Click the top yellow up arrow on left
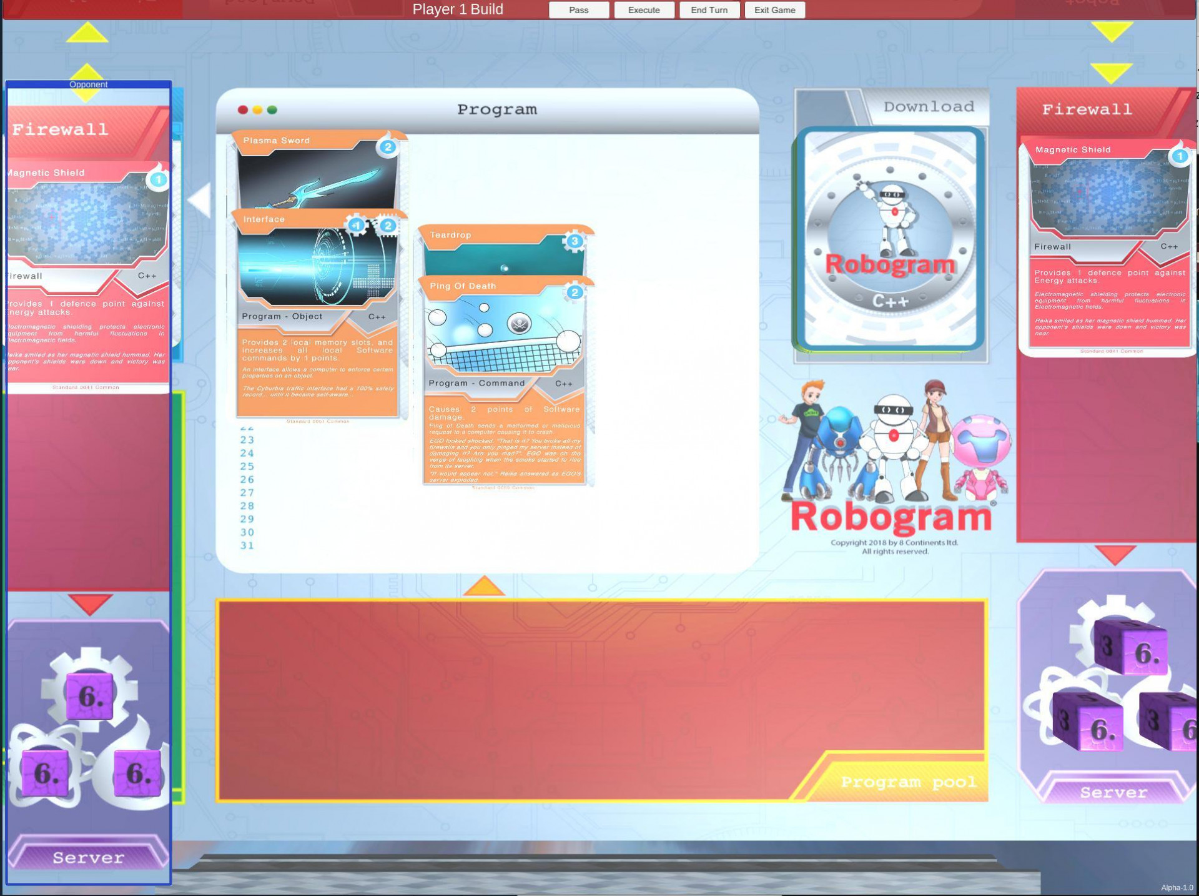The image size is (1199, 896). [x=87, y=32]
